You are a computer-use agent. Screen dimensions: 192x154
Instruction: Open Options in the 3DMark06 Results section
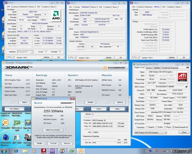pyautogui.click(x=120, y=102)
